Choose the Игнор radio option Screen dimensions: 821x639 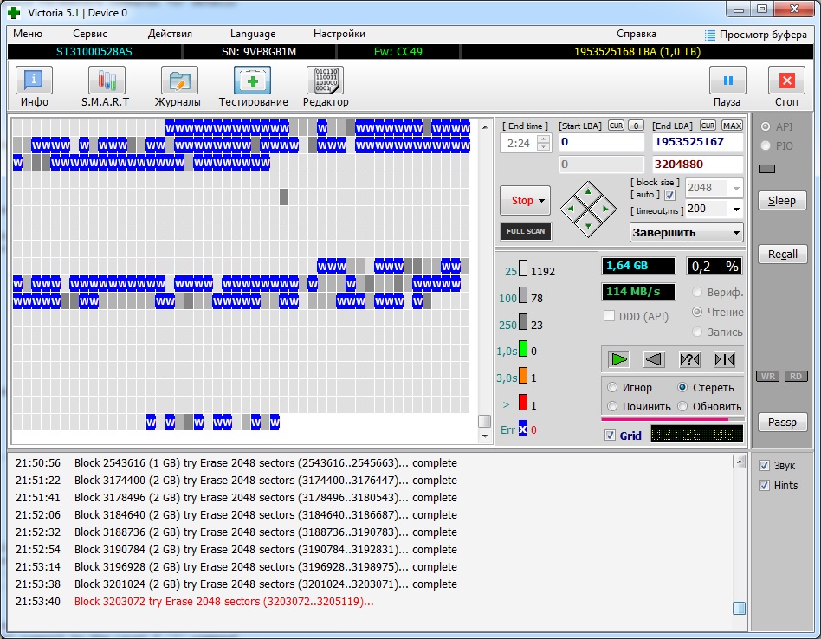point(613,387)
